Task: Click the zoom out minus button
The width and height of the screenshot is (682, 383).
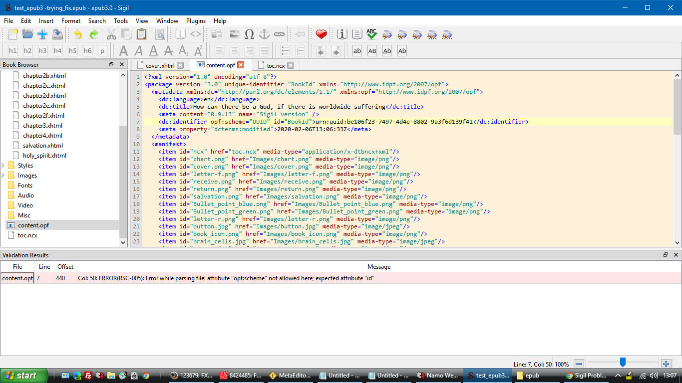Action: pyautogui.click(x=578, y=364)
